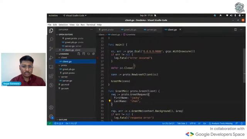Select the client.go editor tab
This screenshot has width=247, height=139.
(x=172, y=30)
